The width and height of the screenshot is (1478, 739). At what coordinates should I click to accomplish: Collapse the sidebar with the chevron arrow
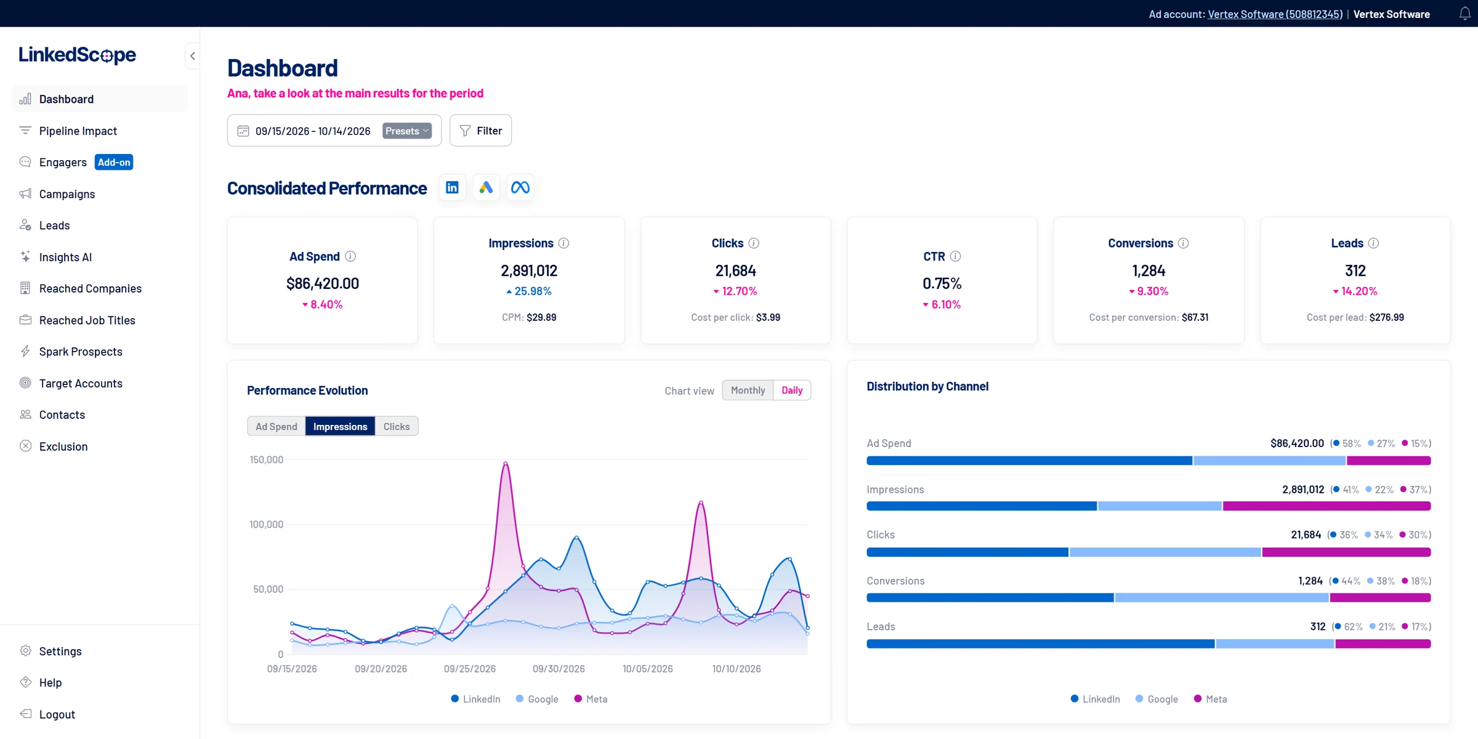point(193,56)
